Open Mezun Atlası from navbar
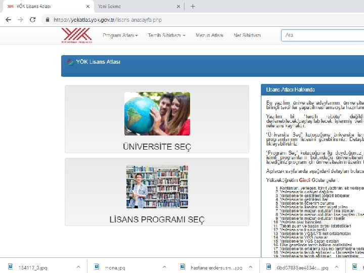 (209, 35)
